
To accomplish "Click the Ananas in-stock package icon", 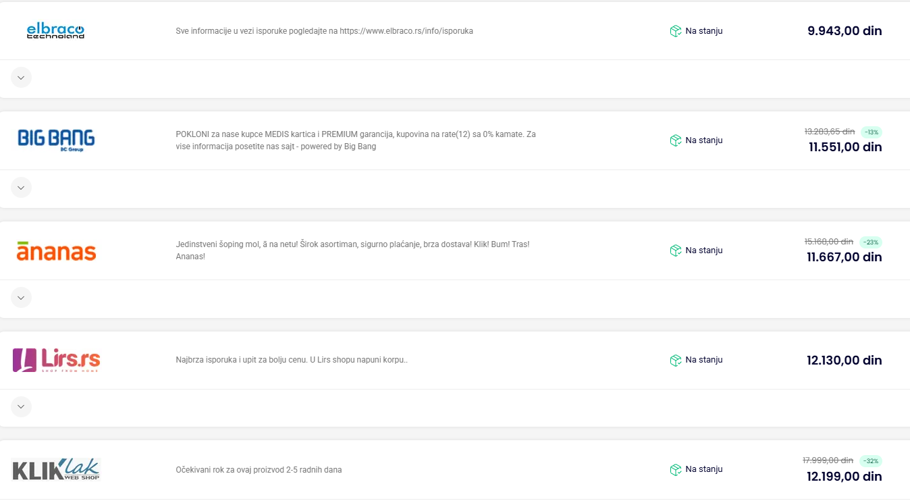I will (675, 250).
